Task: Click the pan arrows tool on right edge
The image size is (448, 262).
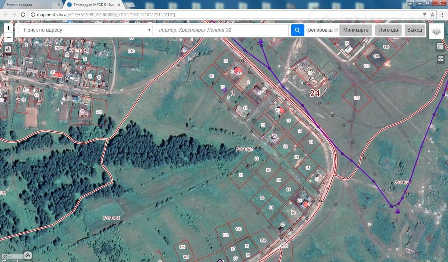Action: (441, 59)
